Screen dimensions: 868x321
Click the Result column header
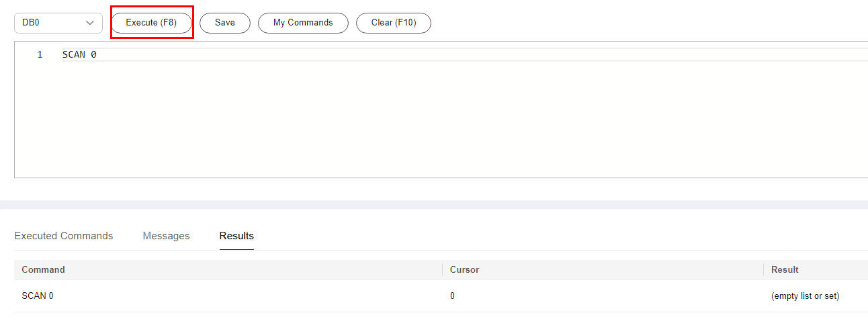click(x=785, y=269)
